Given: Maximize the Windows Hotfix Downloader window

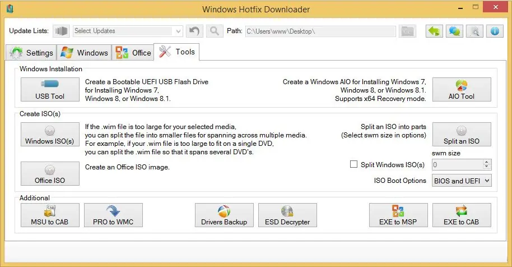Looking at the screenshot, I should coord(476,7).
